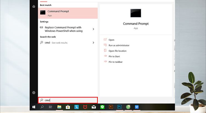206x113 pixels.
Task: Click the Open action icon
Action: pos(105,39)
